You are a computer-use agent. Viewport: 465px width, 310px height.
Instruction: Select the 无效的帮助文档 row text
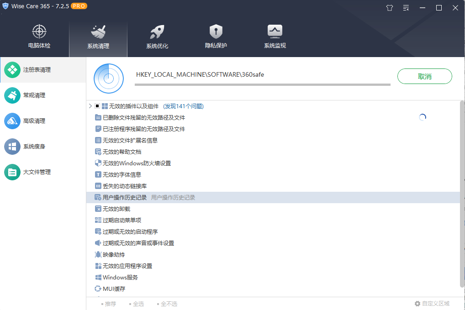click(122, 152)
